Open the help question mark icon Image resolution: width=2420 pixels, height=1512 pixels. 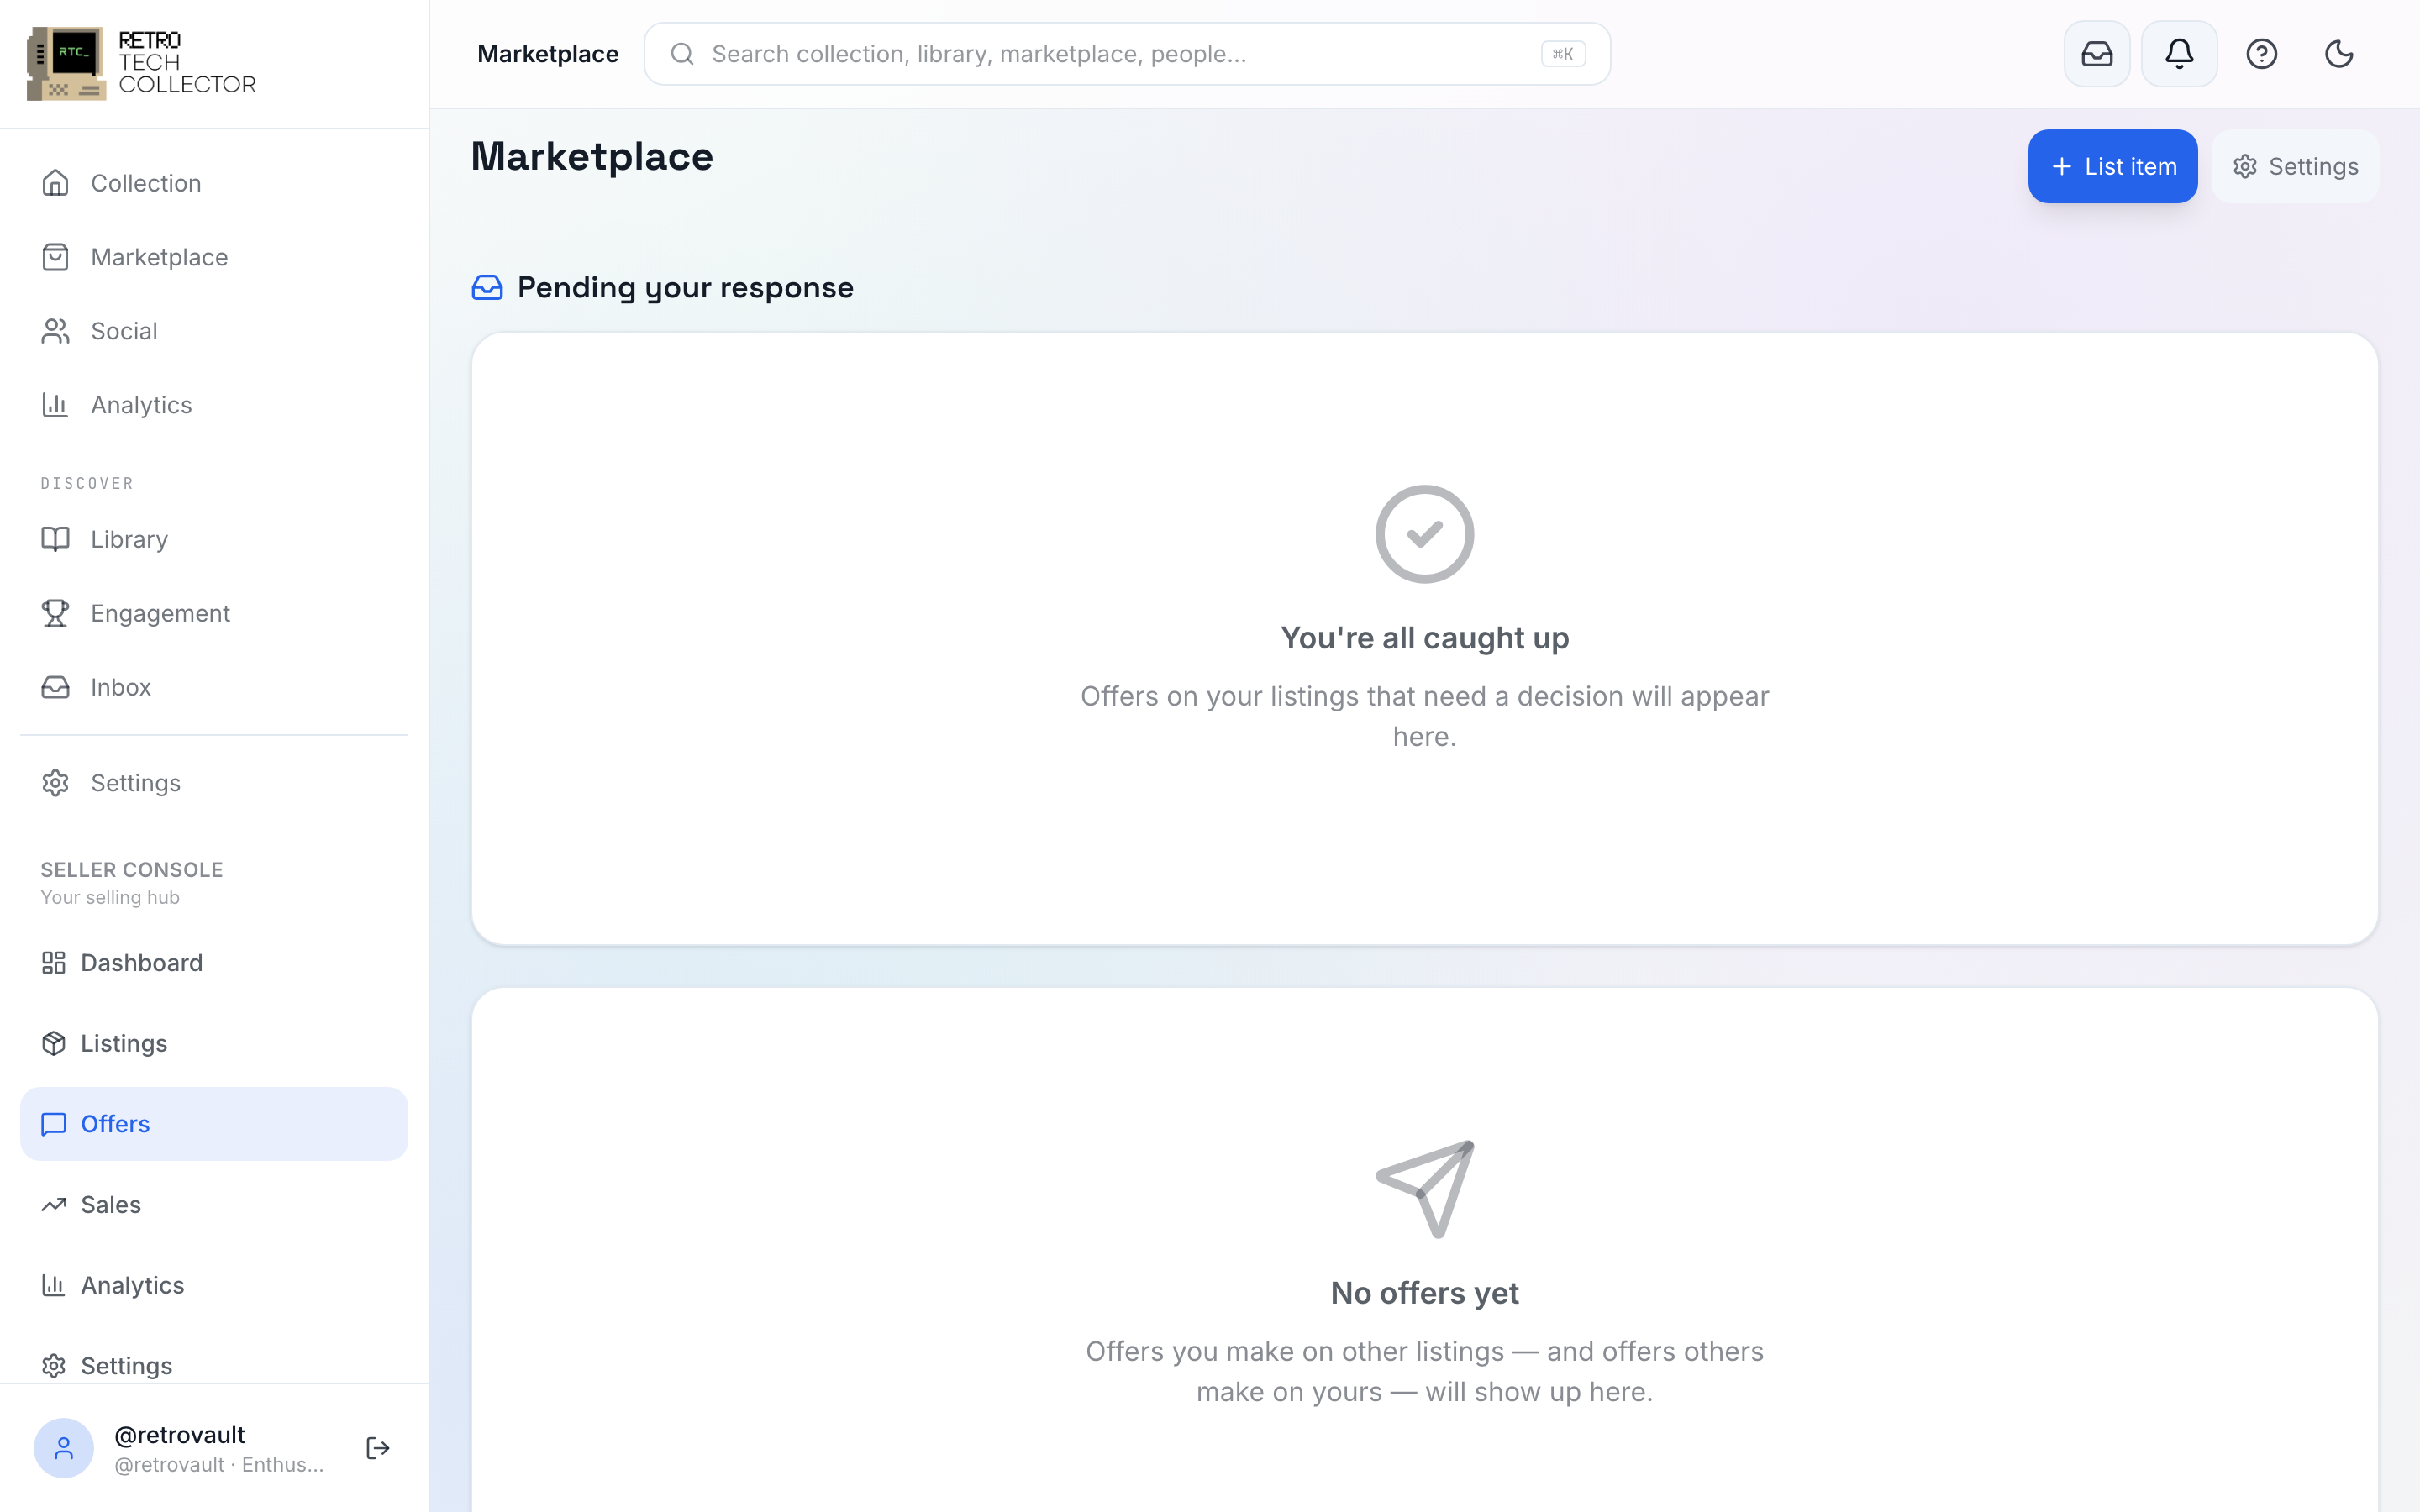[x=2261, y=54]
